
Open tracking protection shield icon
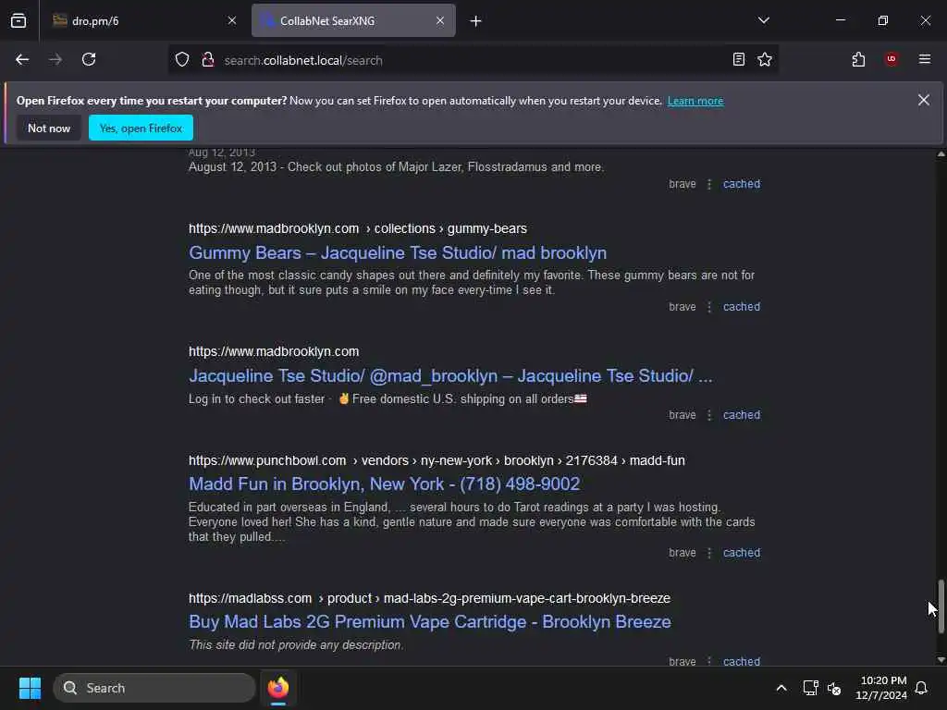[182, 60]
